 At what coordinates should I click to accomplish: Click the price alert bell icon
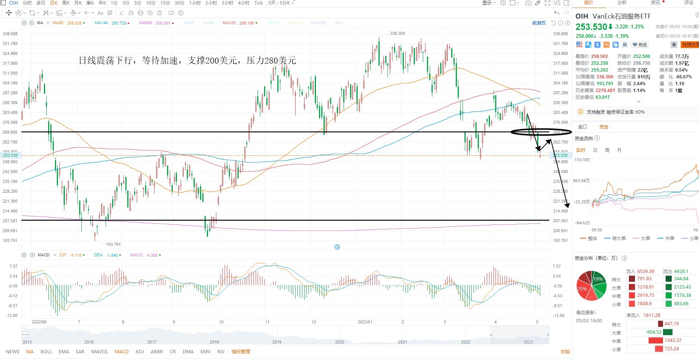point(674,45)
